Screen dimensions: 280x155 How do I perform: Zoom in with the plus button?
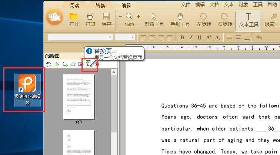[x=139, y=16]
